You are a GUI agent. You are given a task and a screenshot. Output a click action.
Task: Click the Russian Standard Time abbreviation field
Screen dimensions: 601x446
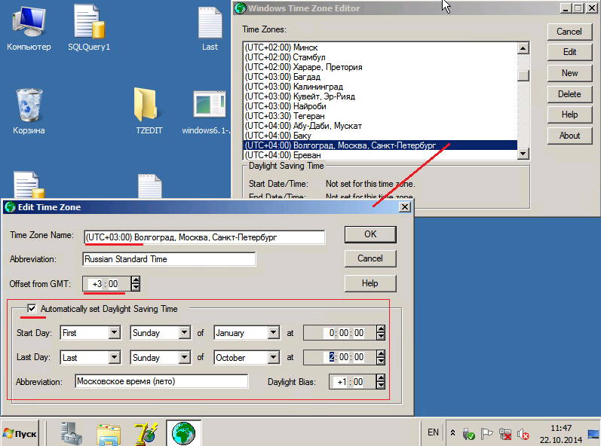tap(169, 259)
